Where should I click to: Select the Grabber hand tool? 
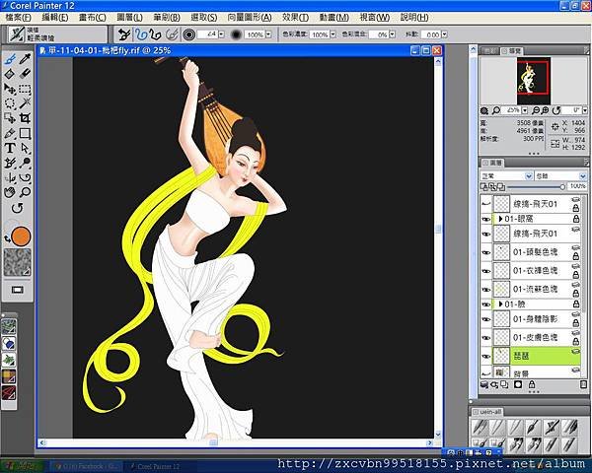(x=10, y=192)
